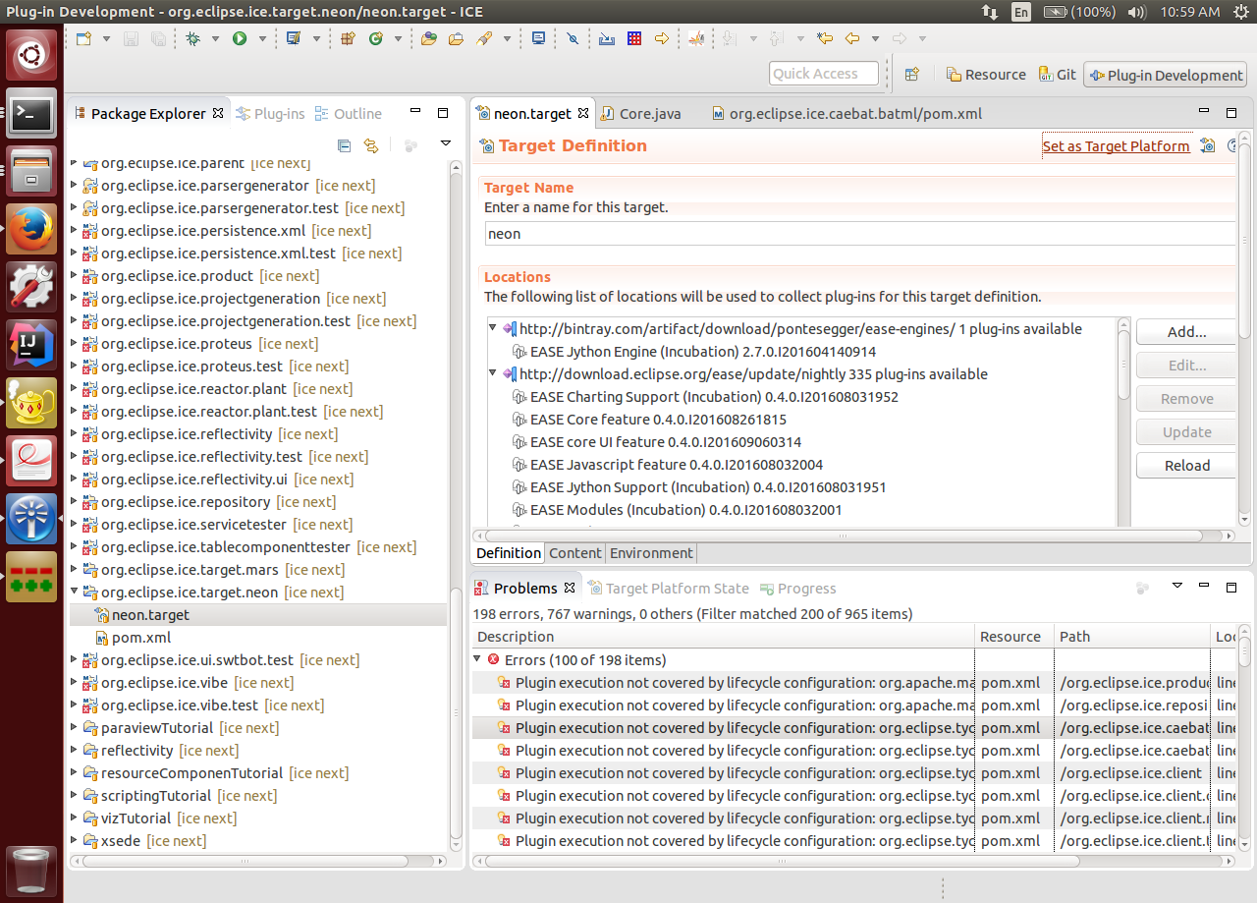Click the yellow right arrow toolbar icon

[x=661, y=38]
